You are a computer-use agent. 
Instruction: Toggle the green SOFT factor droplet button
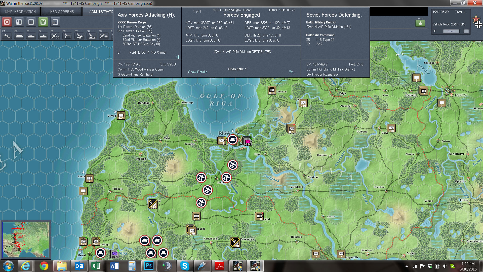click(420, 23)
